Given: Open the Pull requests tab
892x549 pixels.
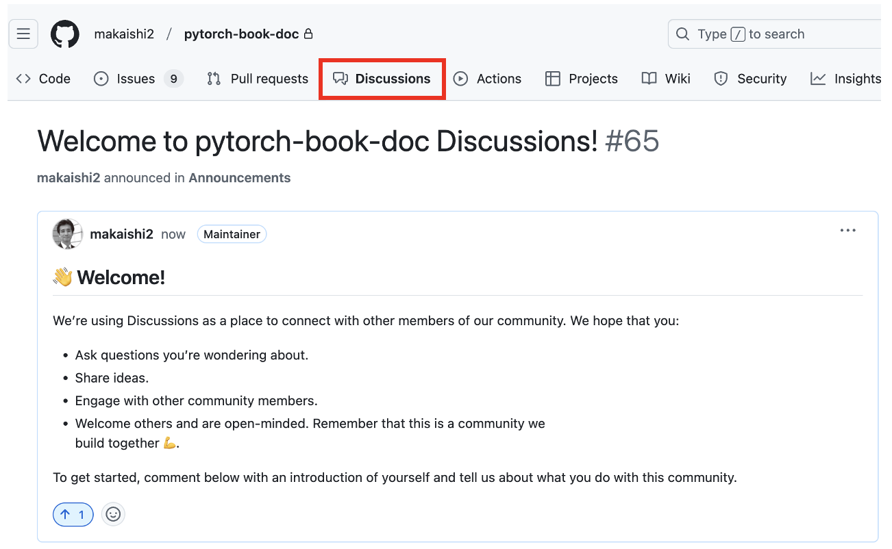Looking at the screenshot, I should (258, 79).
